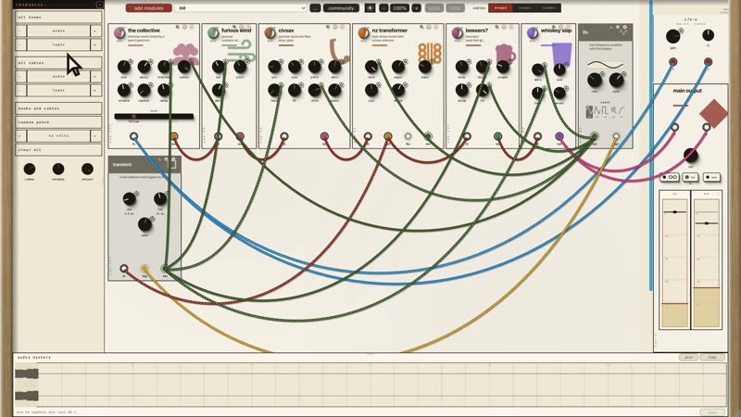Select the hidden cables style
Viewport: 741px width, 417px height.
(548, 8)
